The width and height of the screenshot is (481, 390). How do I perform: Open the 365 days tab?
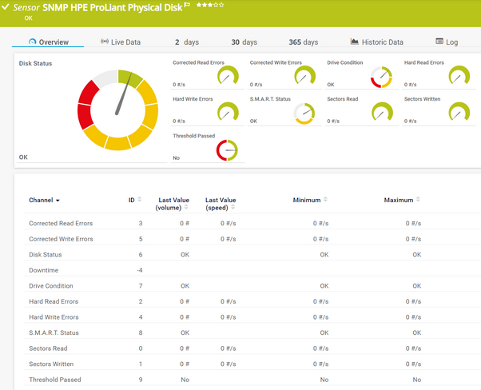303,42
